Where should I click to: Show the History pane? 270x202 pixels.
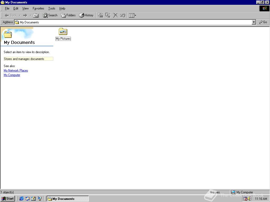tap(86, 15)
